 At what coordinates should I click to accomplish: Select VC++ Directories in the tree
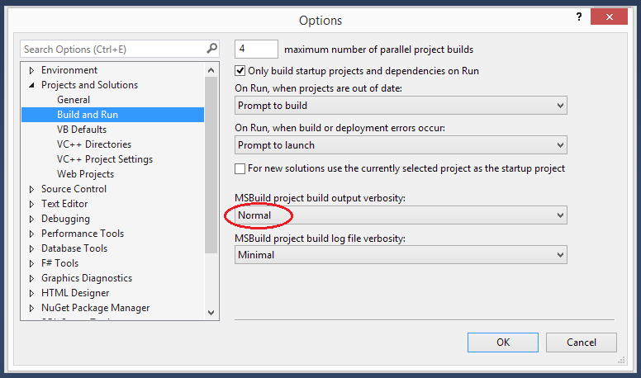coord(93,144)
